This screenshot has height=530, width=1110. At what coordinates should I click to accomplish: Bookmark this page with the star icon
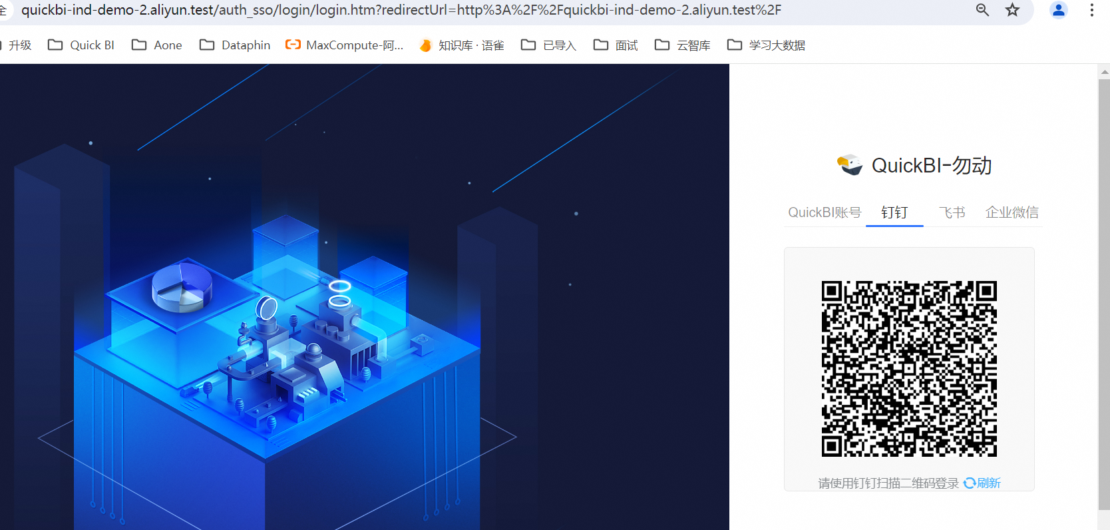pyautogui.click(x=1012, y=10)
